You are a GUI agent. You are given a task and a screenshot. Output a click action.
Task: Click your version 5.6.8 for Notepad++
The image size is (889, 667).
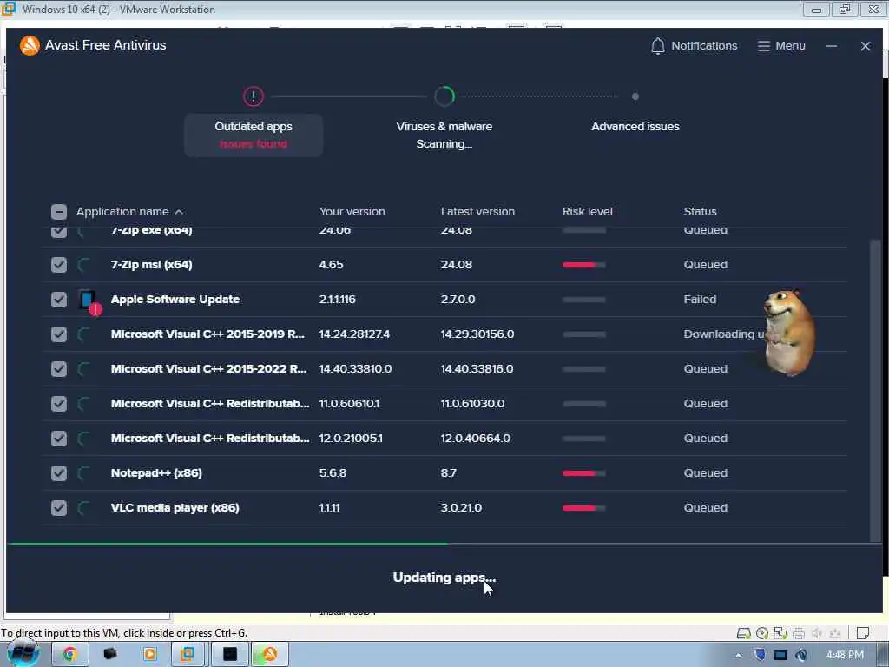[333, 473]
